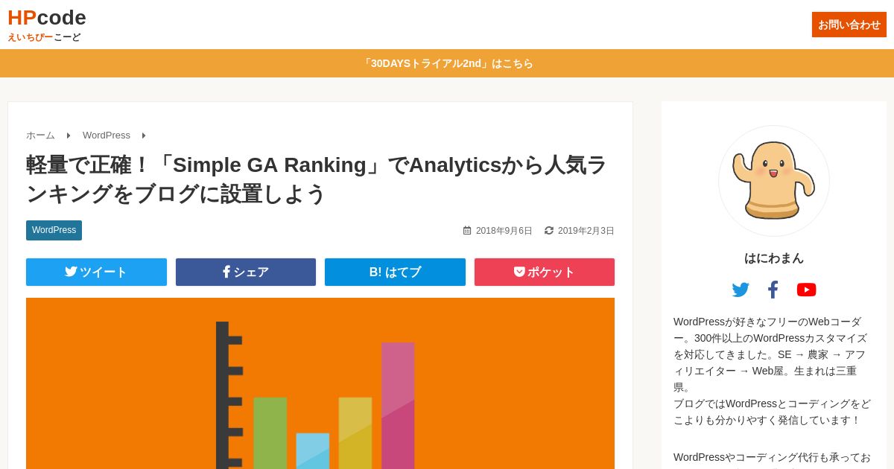Click the calendar icon beside 2018年9月6日
Image resolution: width=894 pixels, height=469 pixels.
tap(467, 231)
